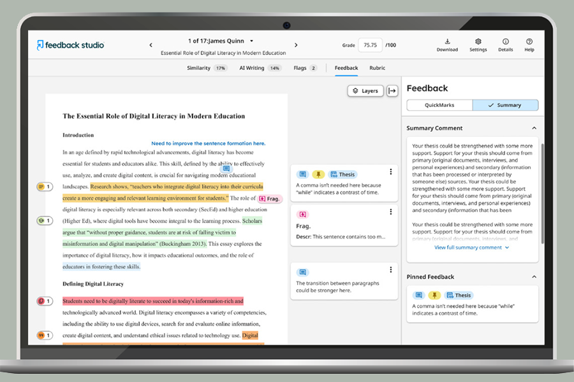Select the Summary toggle

click(x=505, y=105)
